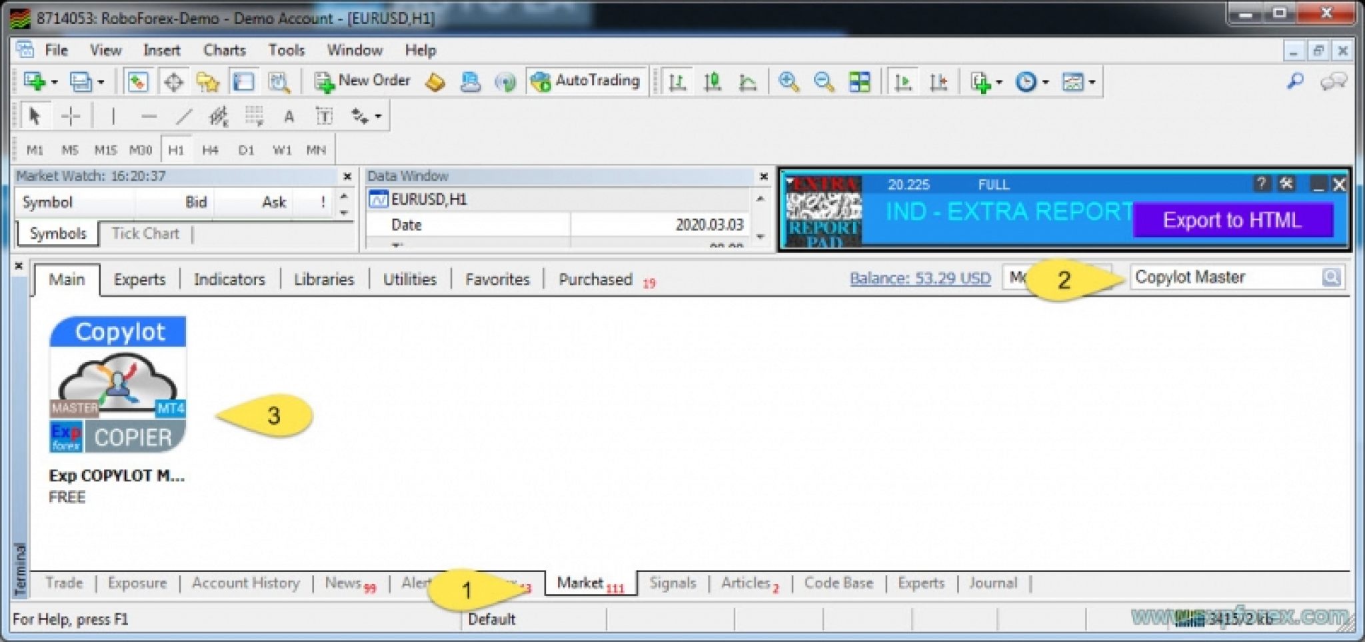The width and height of the screenshot is (1365, 642).
Task: Click the Tile Windows grid icon
Action: tap(859, 82)
